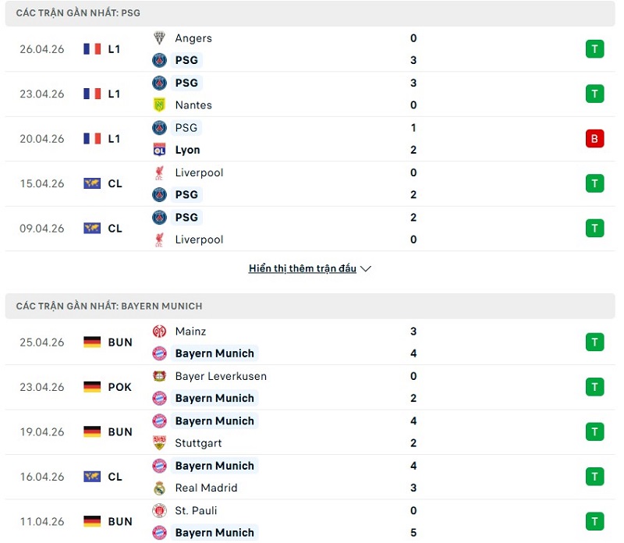Toggle the green T badge for Mainz vs Bayern
Image resolution: width=624 pixels, height=543 pixels.
point(594,342)
